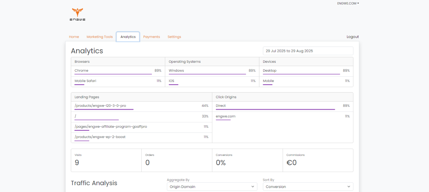
Task: Click the Browsers column header
Action: (118, 62)
